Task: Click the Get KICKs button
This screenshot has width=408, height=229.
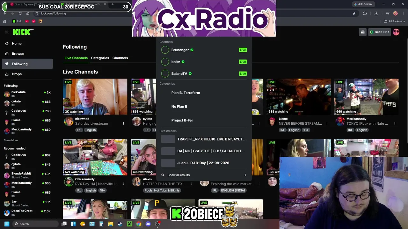Action: [x=379, y=32]
